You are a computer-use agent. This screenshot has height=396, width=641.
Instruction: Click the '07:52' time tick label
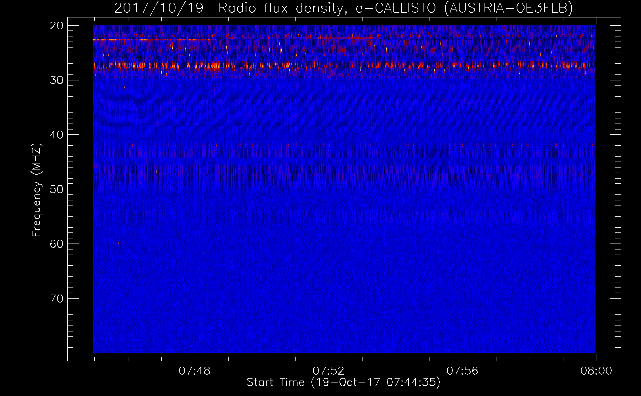click(328, 371)
